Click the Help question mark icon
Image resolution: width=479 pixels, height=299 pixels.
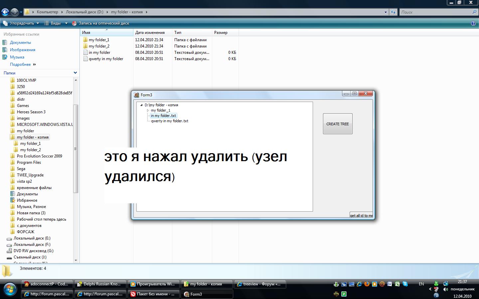click(x=473, y=23)
